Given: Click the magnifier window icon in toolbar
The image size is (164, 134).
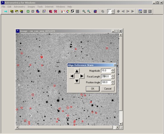Looking at the screenshot, I should click(x=140, y=11).
